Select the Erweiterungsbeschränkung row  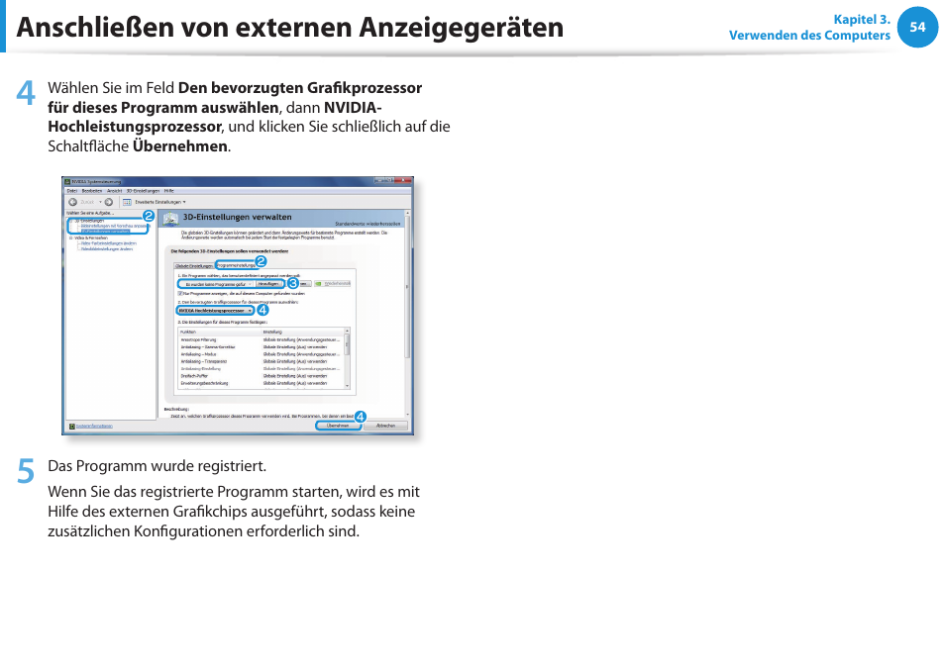coord(261,383)
